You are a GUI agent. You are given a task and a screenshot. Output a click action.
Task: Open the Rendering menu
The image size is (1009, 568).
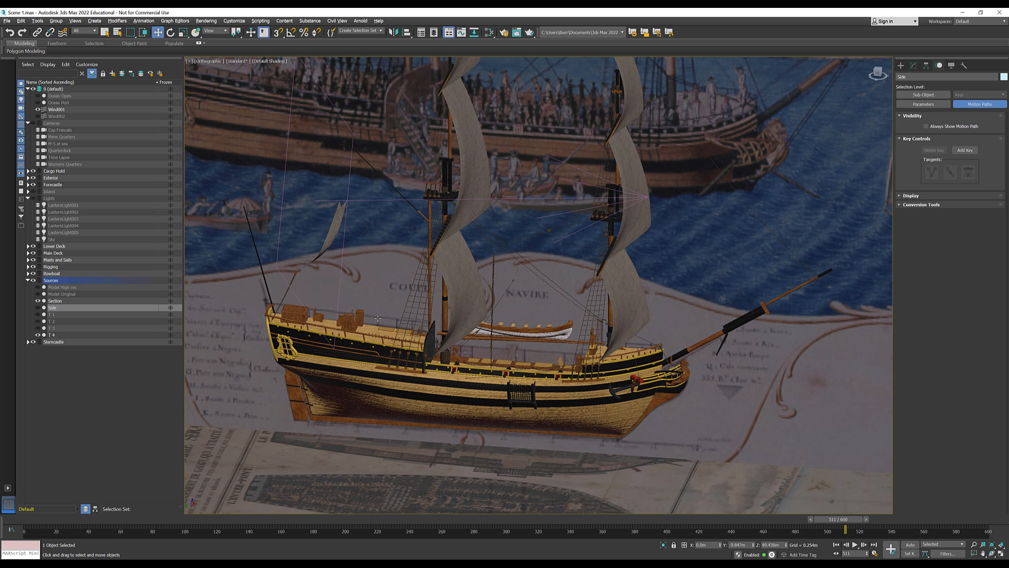point(206,21)
